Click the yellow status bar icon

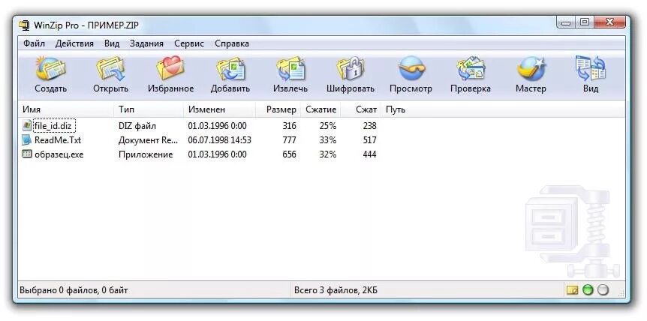572,290
